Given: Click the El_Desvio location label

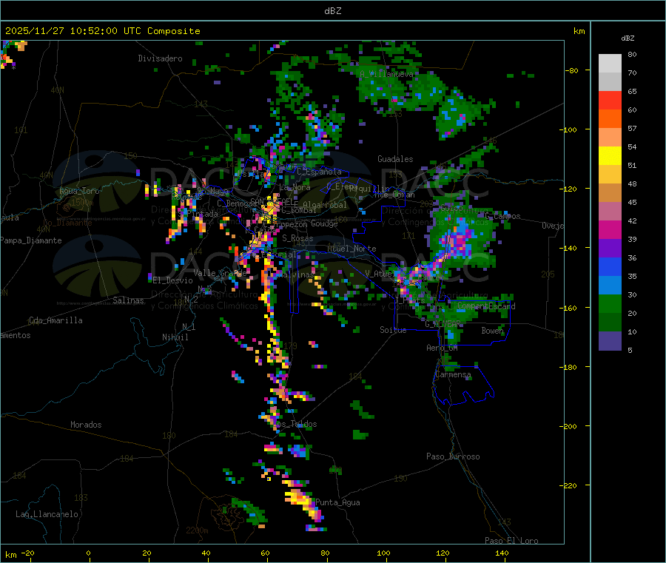Looking at the screenshot, I should click(172, 280).
